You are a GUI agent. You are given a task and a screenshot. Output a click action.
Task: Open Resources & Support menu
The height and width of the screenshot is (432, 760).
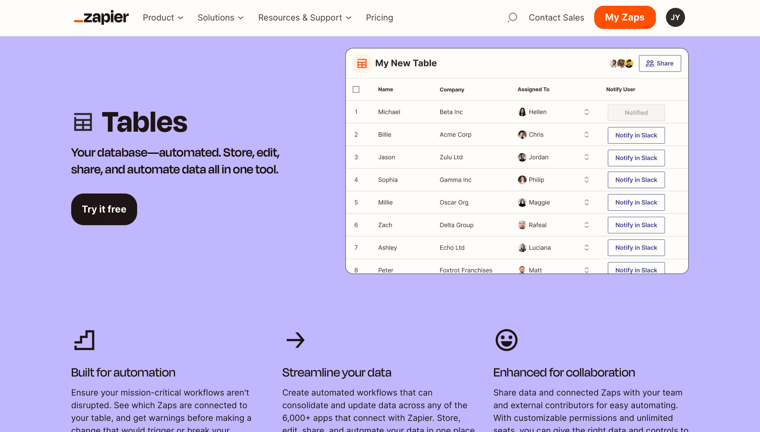click(305, 17)
